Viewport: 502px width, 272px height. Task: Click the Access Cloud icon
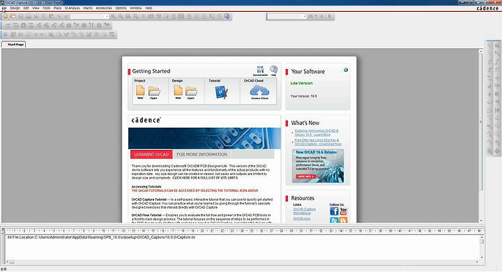click(x=259, y=91)
